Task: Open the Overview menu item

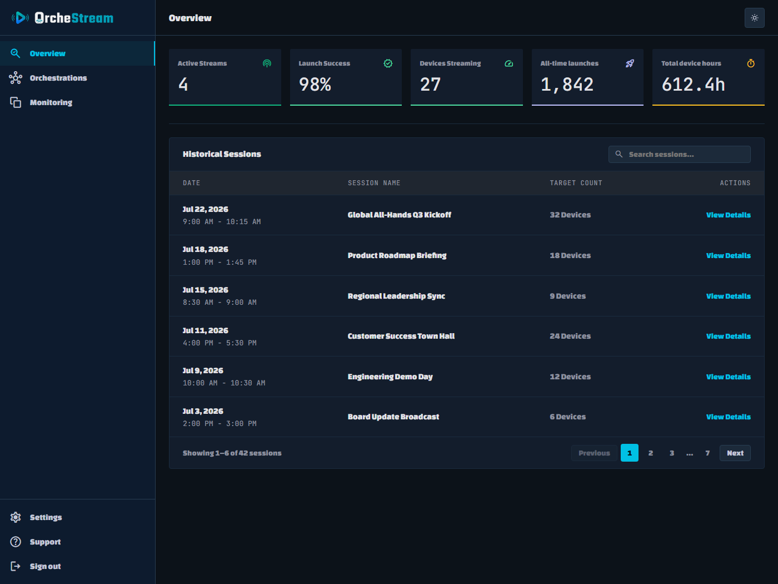Action: pos(77,53)
